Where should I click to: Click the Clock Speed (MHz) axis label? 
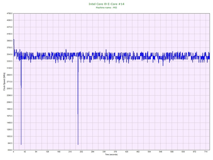coord(4,82)
